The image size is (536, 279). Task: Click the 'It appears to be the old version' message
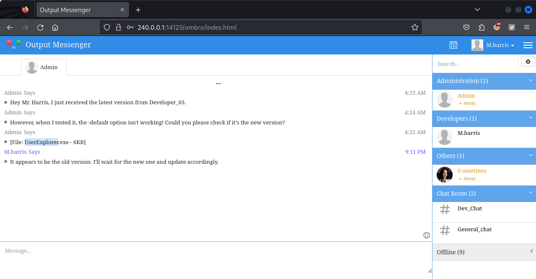click(114, 162)
